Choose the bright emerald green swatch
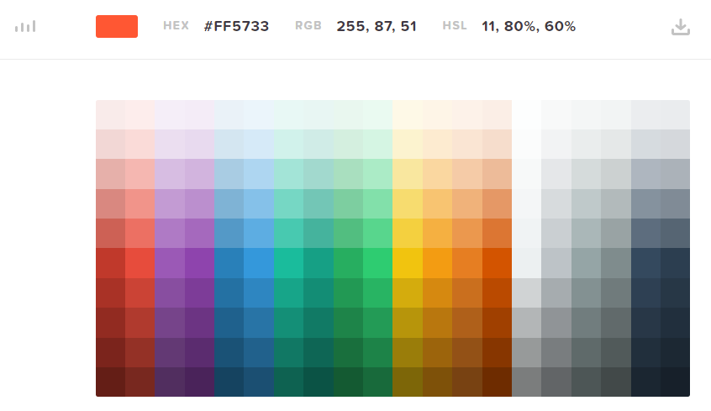This screenshot has height=411, width=711. point(377,263)
